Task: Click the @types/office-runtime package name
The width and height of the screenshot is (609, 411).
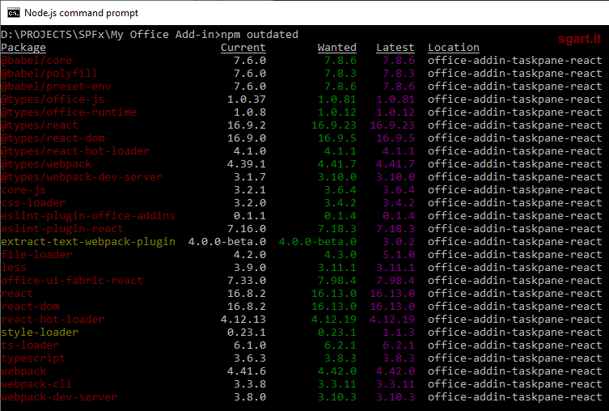Action: tap(69, 112)
